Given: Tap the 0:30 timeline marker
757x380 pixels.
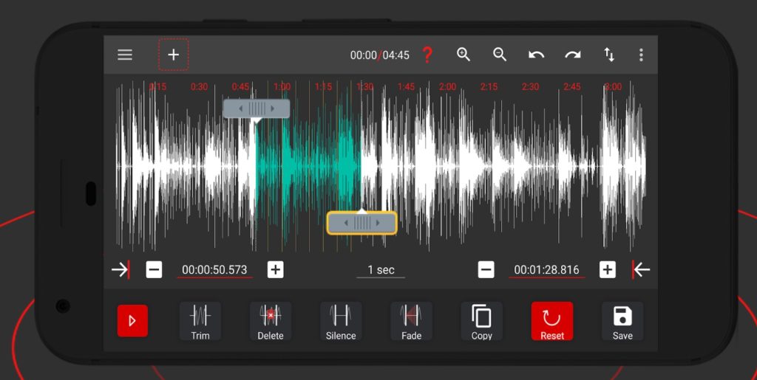Looking at the screenshot, I should pos(199,86).
